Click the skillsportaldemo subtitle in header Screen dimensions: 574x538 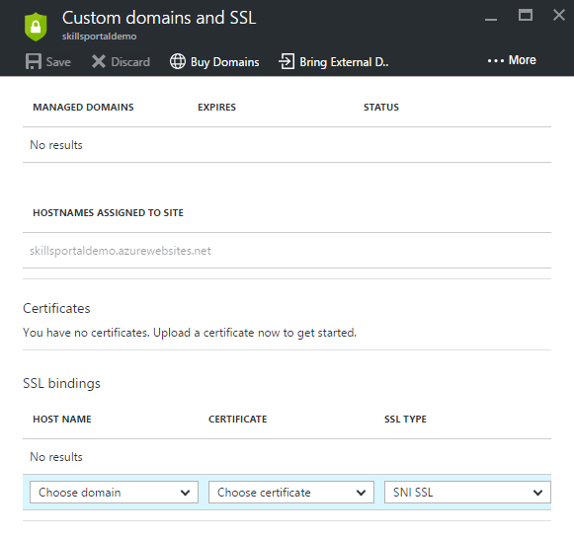click(x=99, y=37)
